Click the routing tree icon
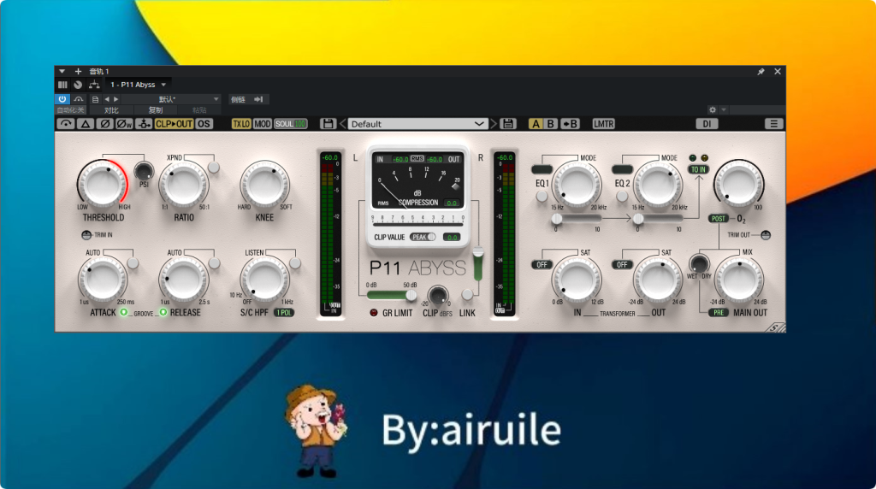876x489 pixels. (x=94, y=85)
